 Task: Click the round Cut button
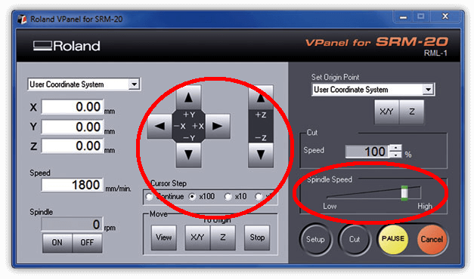355,240
